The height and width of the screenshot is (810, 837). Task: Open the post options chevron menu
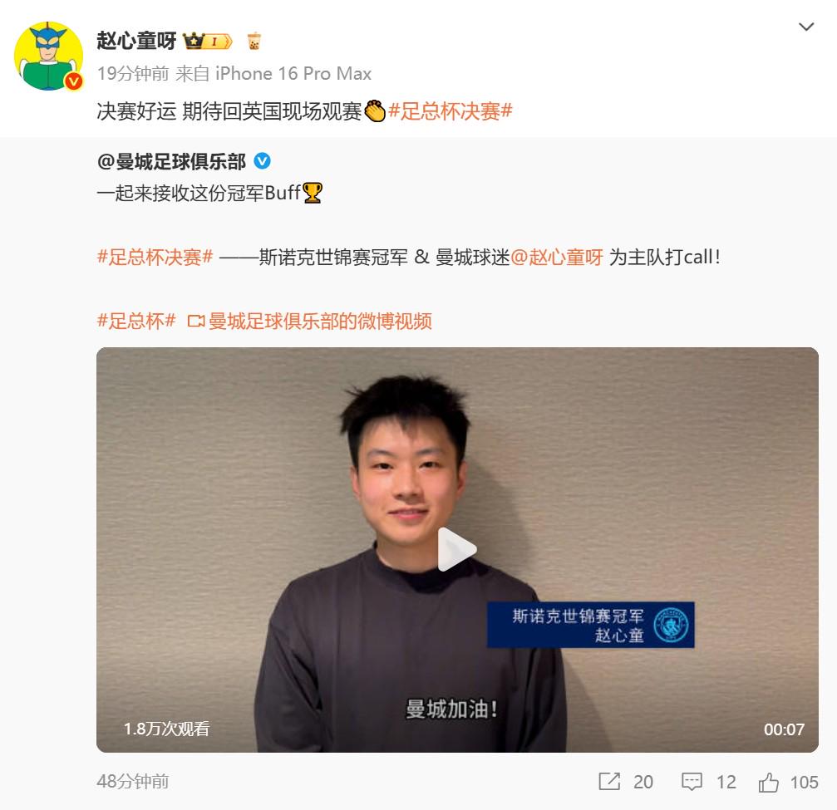coord(806,27)
